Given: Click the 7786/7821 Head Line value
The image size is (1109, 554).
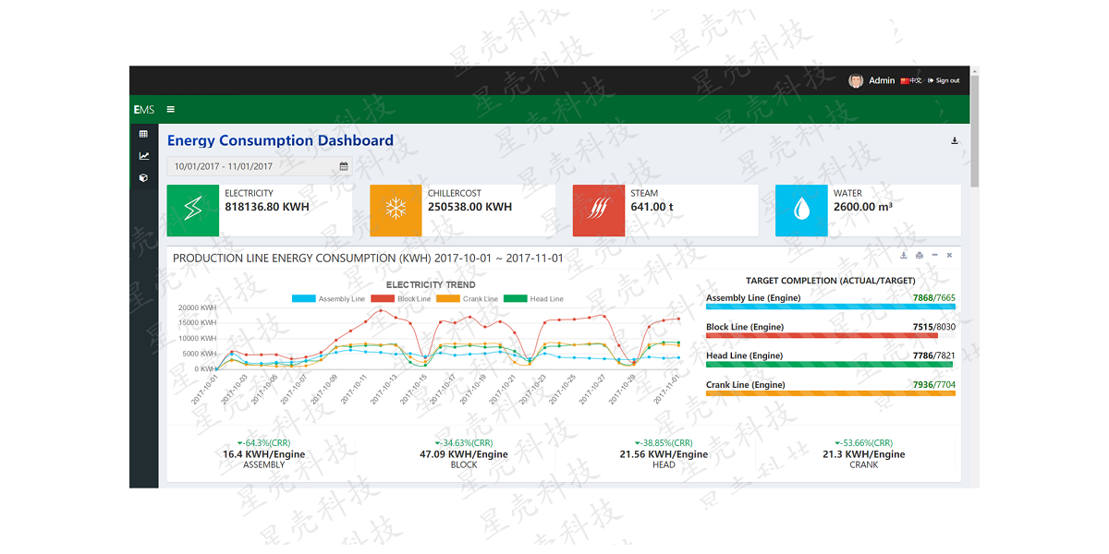Looking at the screenshot, I should click(x=933, y=355).
